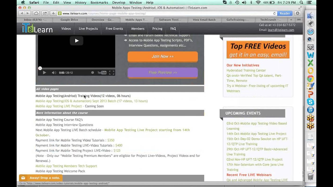Screen dimensions: 333x187
Task: Open the $350 payment link
Action: (111, 140)
